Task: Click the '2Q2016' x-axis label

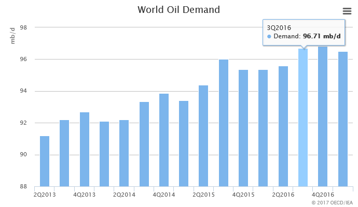Action: pos(283,195)
